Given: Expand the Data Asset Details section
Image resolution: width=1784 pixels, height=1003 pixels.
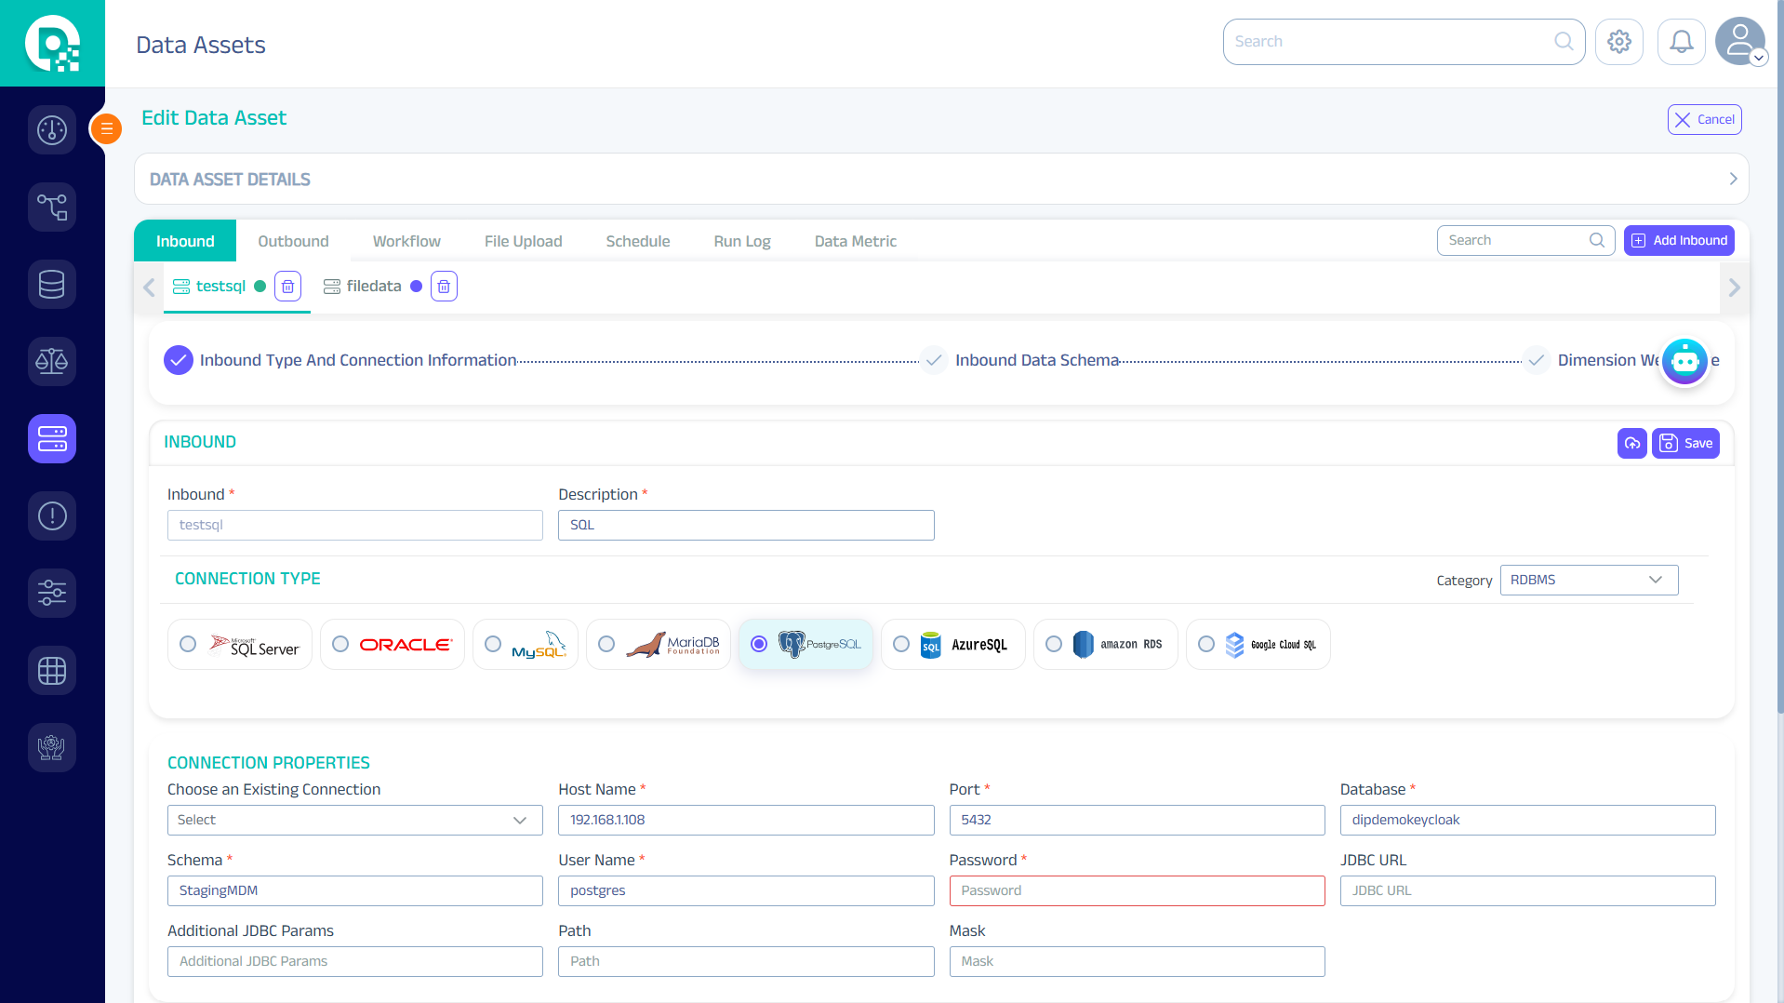Looking at the screenshot, I should point(1732,179).
